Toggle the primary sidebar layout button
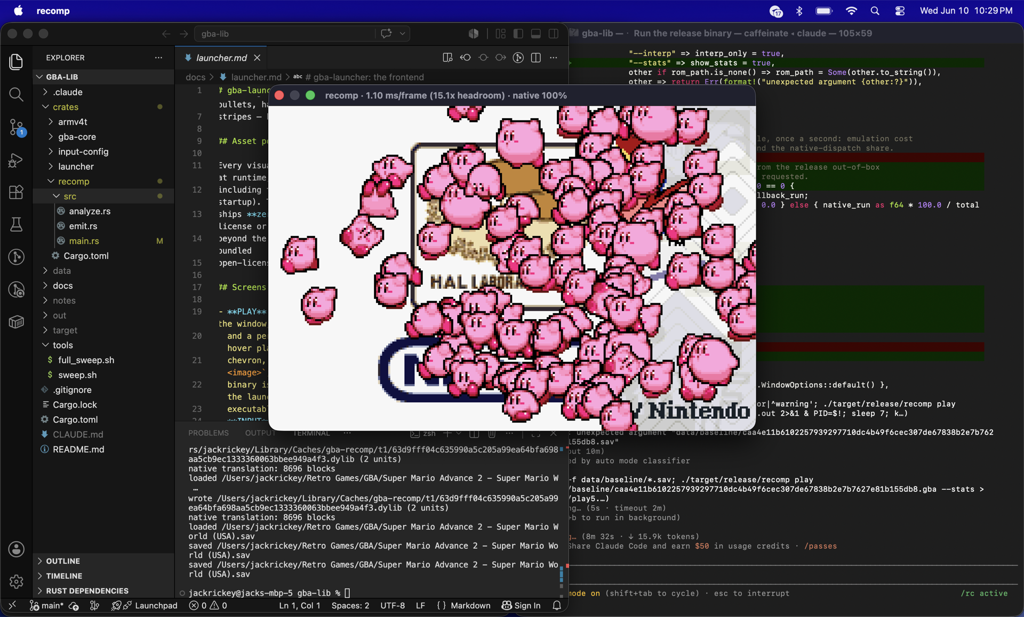The height and width of the screenshot is (617, 1024). 518,34
